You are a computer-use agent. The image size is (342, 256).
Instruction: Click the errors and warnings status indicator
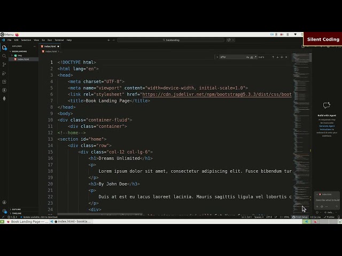[12, 217]
